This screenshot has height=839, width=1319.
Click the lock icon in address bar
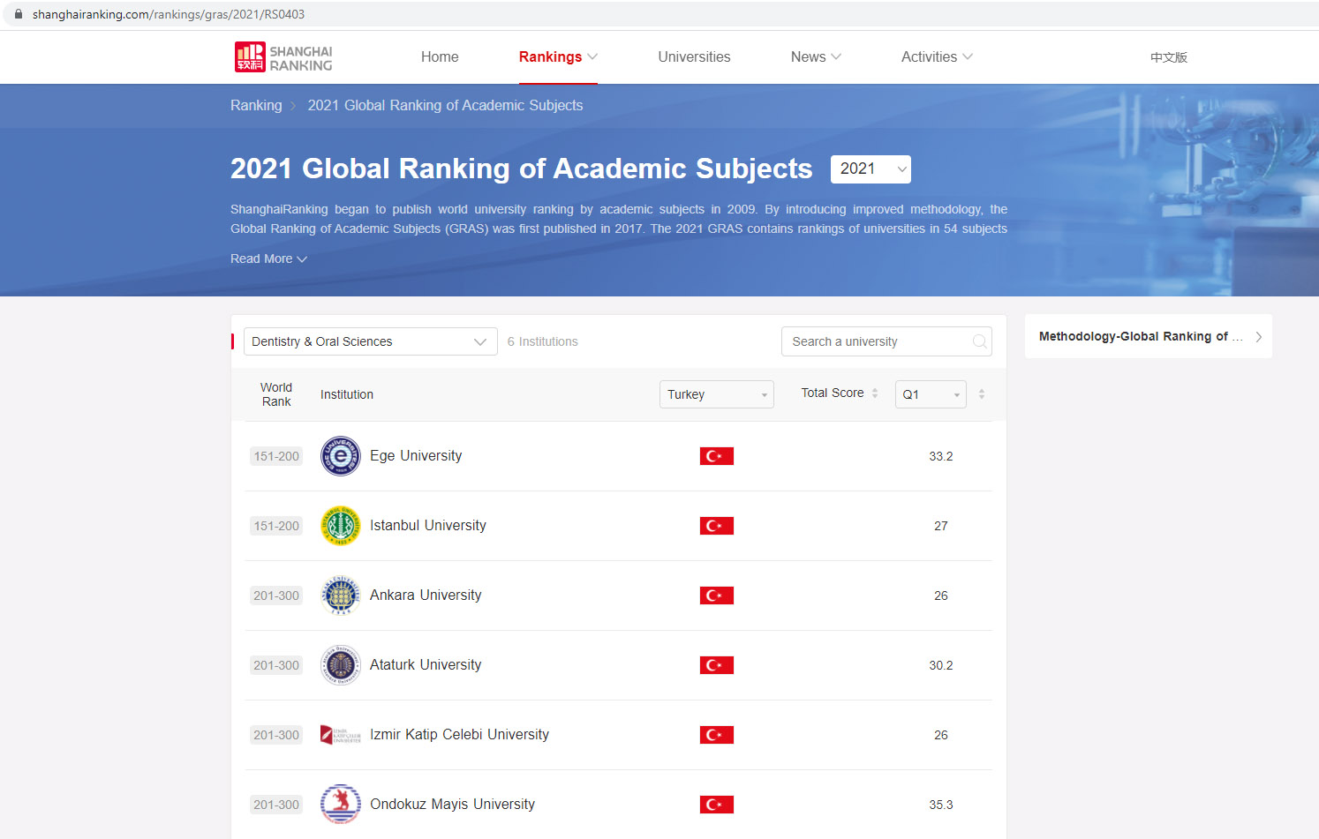18,14
